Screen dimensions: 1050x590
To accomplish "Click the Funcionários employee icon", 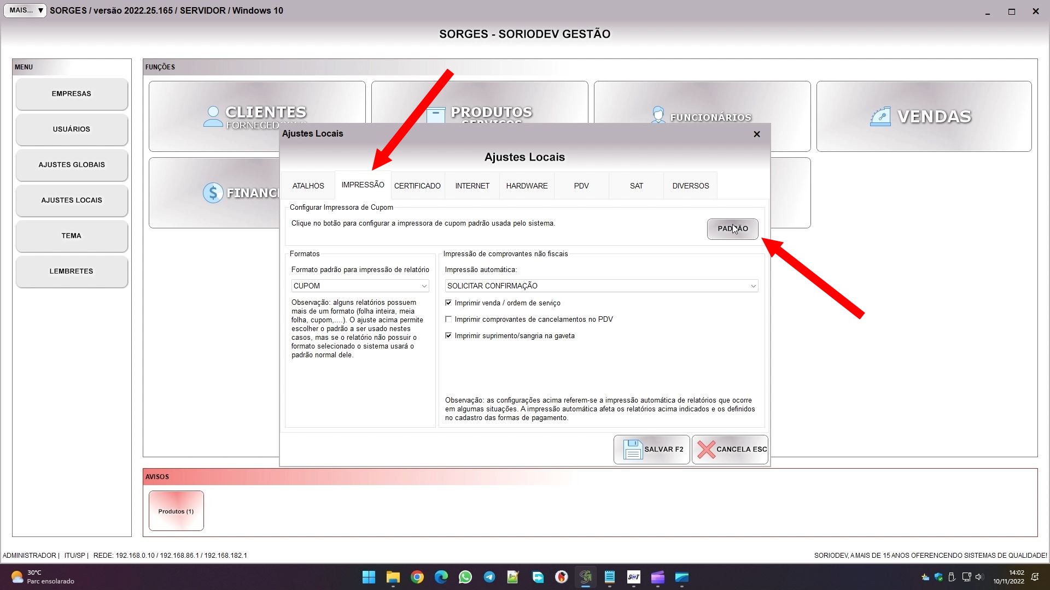I will click(x=658, y=115).
